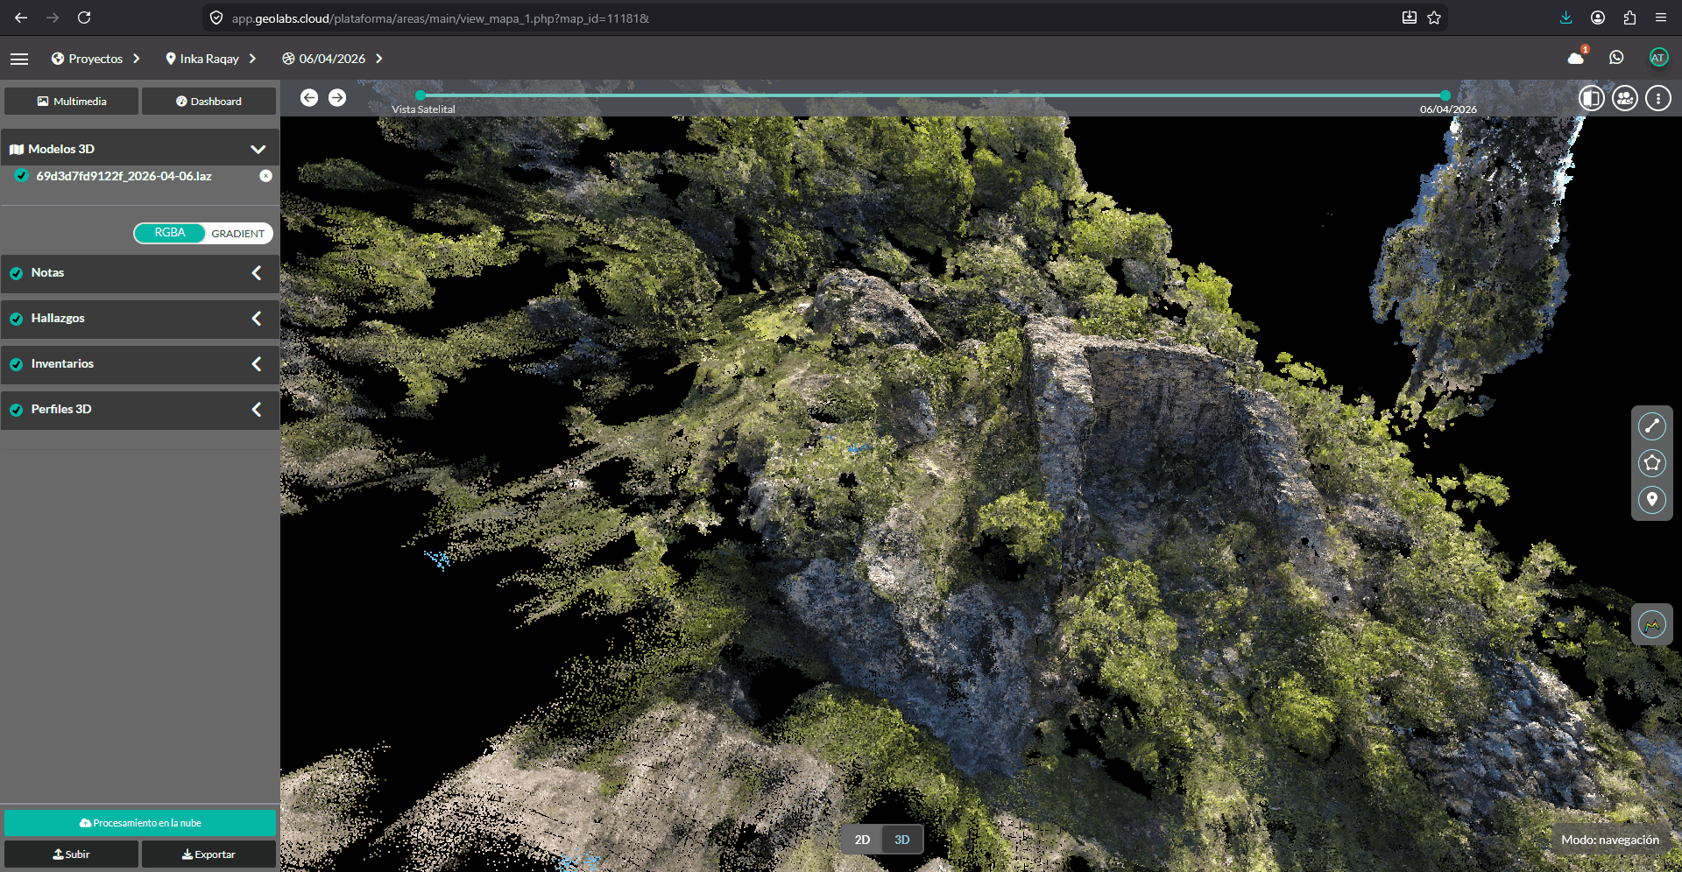Select the line measurement tool
Viewport: 1682px width, 872px height.
(x=1651, y=425)
